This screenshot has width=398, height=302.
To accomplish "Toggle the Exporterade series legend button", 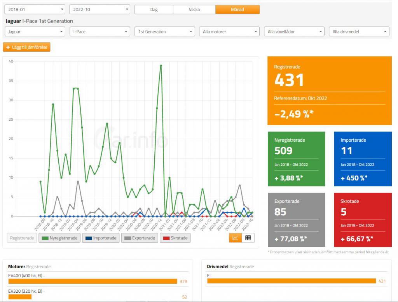I will [x=140, y=238].
